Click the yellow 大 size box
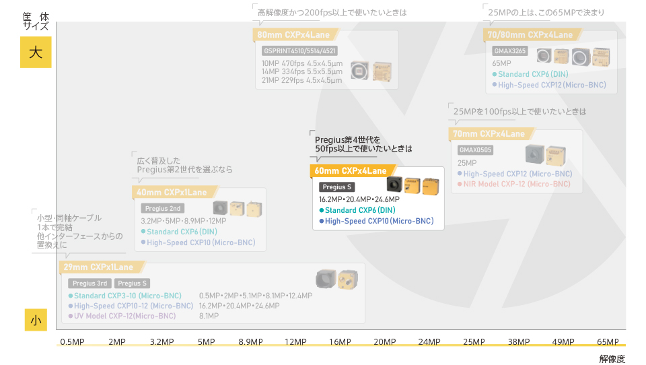This screenshot has width=646, height=365. (36, 53)
